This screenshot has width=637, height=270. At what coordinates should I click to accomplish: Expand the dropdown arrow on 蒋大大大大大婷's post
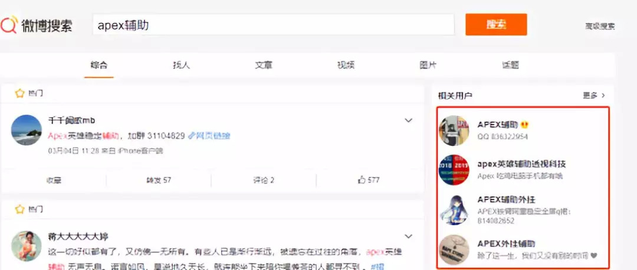click(x=409, y=236)
